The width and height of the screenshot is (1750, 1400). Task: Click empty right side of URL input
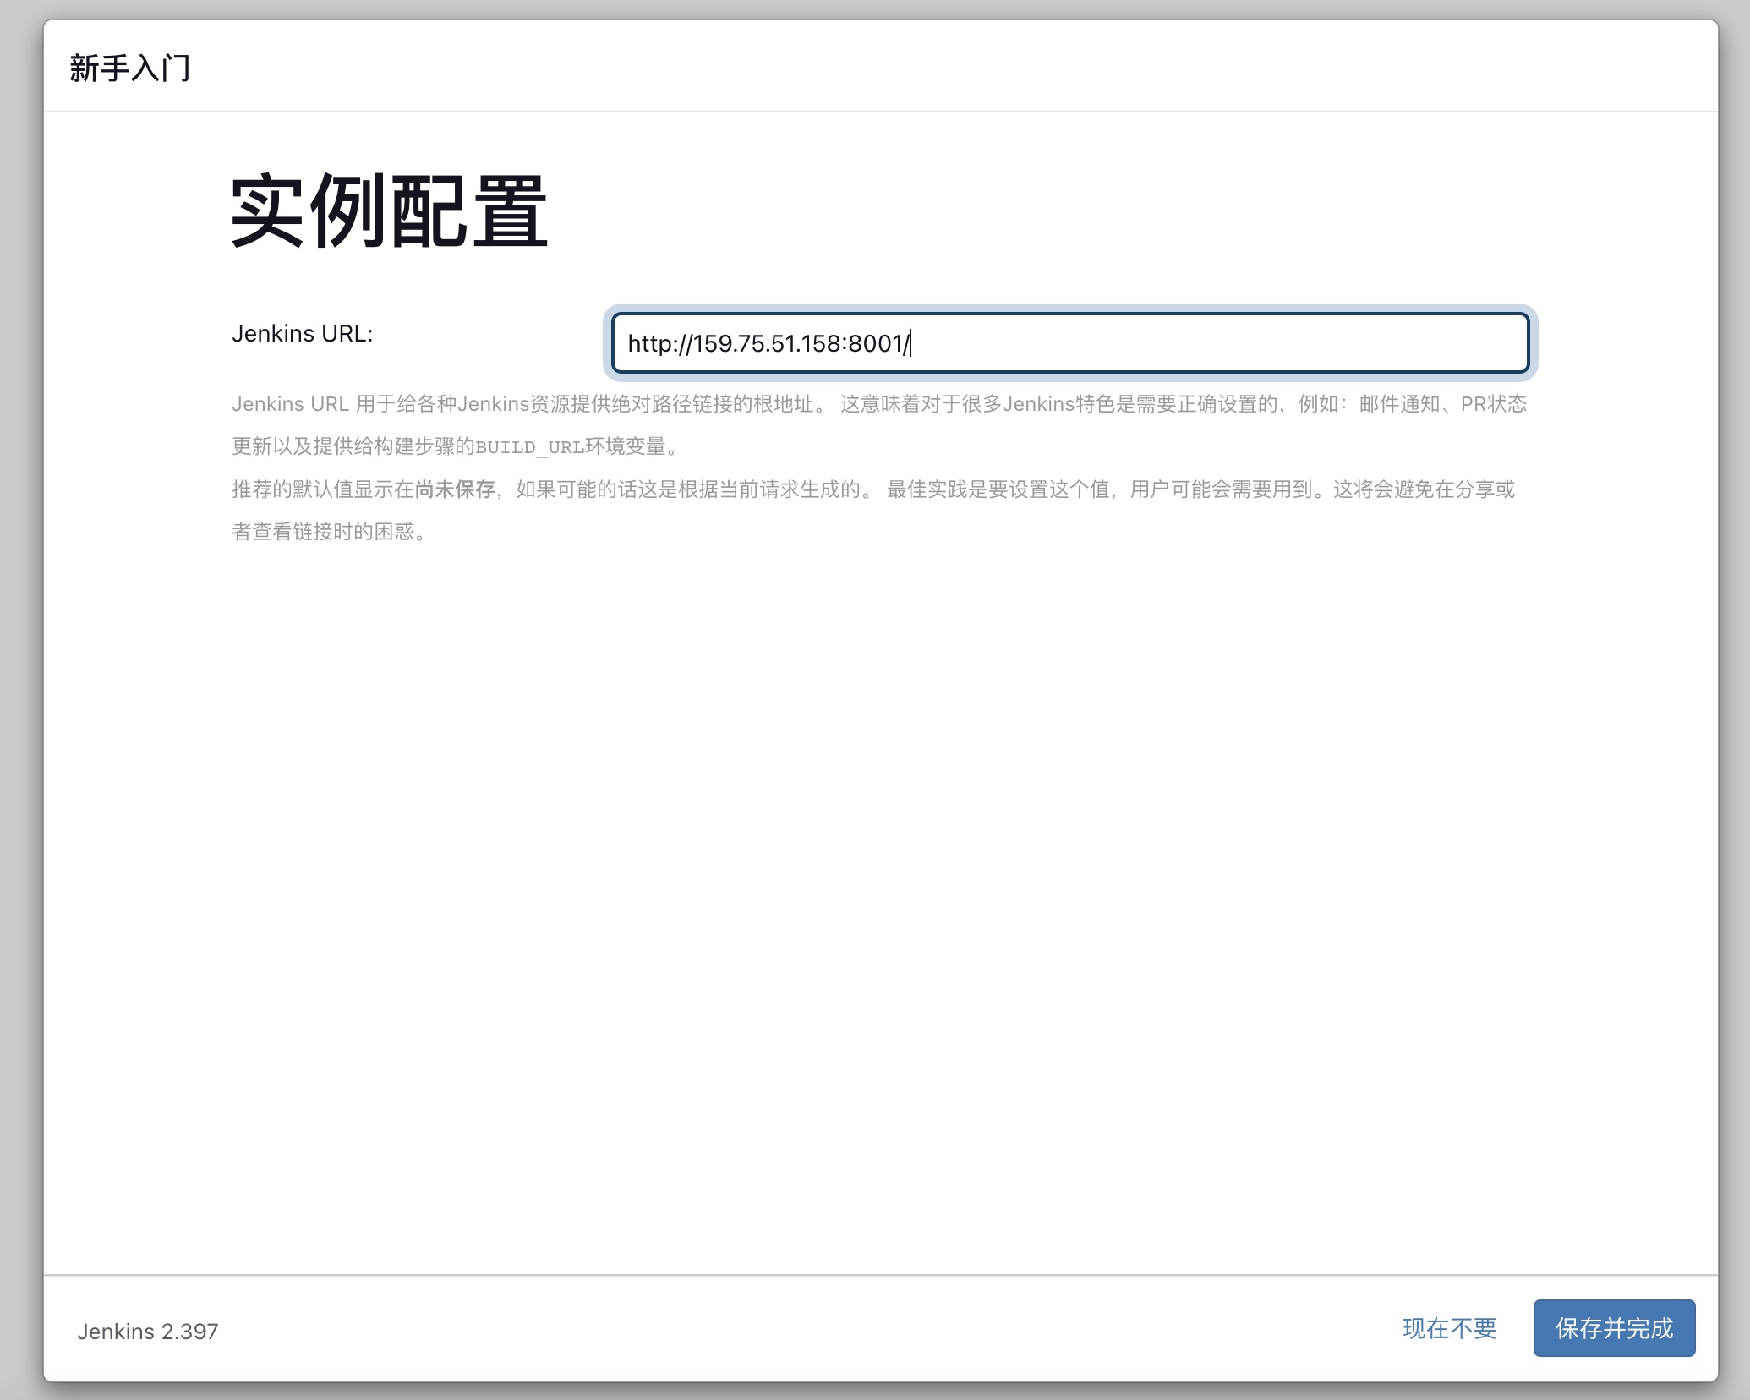[1268, 343]
